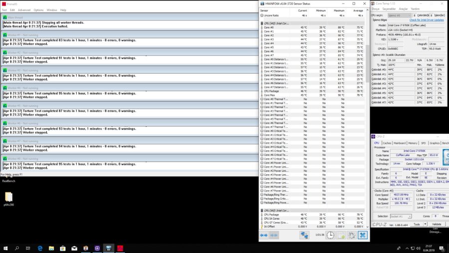
Task: Show hidden tray icons chevron
Action: coord(407,249)
